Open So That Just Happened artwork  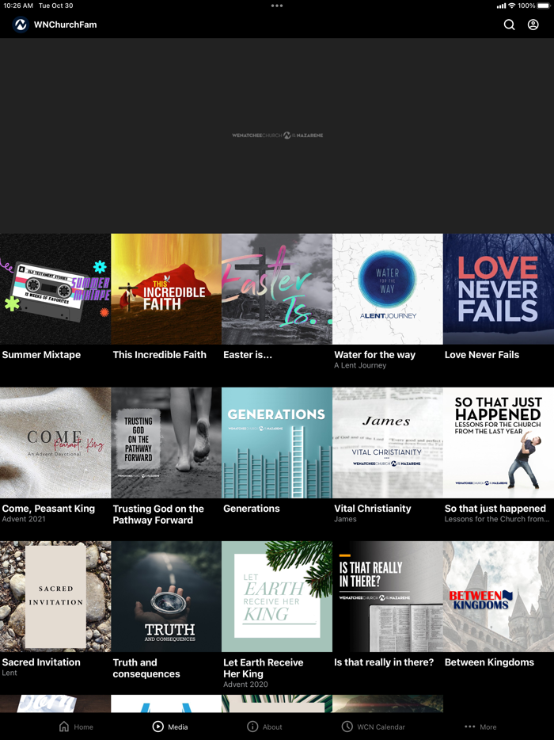tap(499, 443)
